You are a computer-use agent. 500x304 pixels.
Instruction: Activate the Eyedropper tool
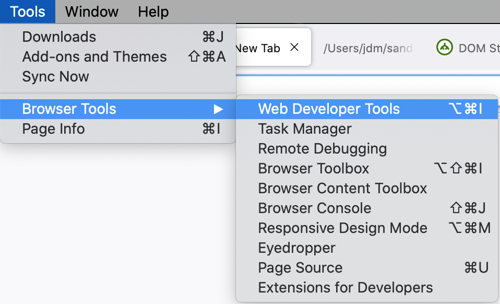click(x=296, y=248)
